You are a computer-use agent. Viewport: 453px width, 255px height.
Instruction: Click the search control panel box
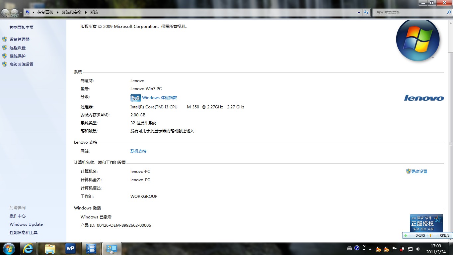(x=410, y=12)
